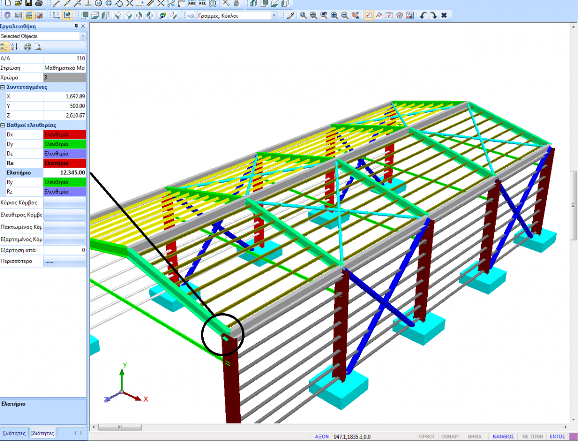Screen dimensions: 578x441
Task: Open file using the folder icon
Action: coord(18,3)
